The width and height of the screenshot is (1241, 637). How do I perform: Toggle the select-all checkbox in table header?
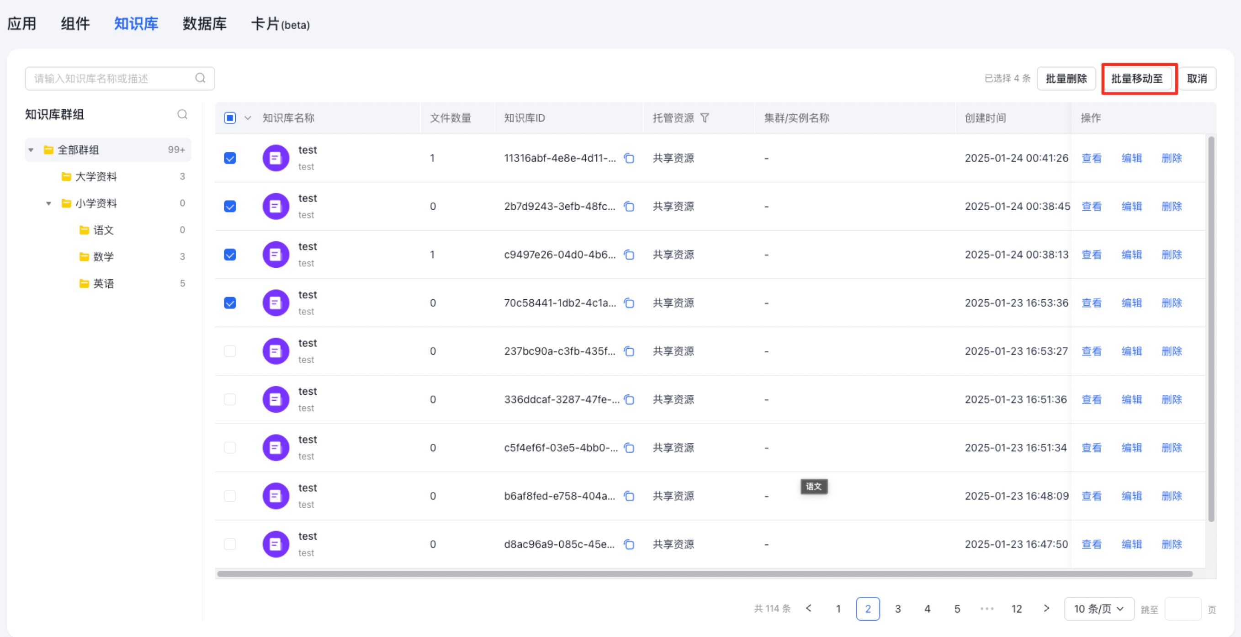pos(230,118)
